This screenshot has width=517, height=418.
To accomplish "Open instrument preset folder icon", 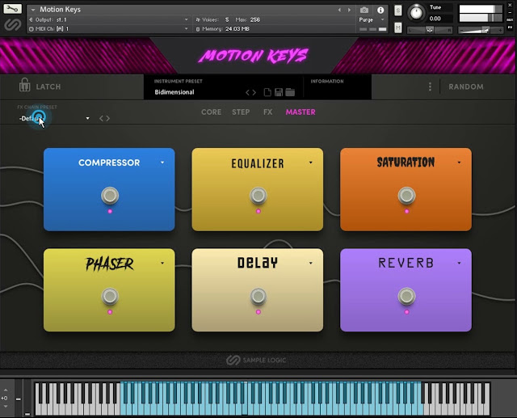I will (290, 92).
